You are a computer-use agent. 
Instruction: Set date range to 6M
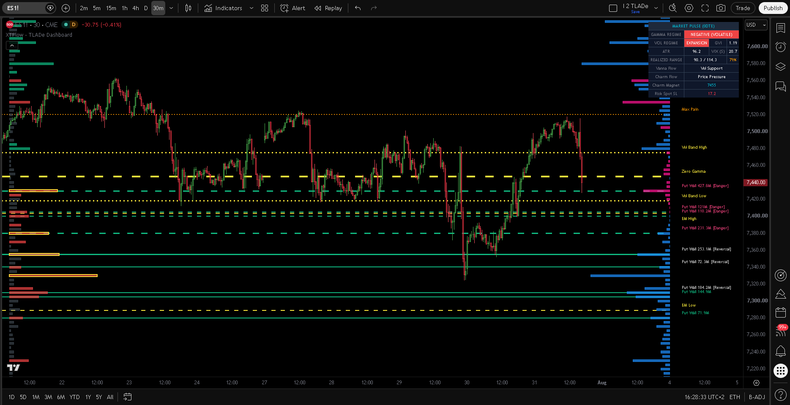61,397
